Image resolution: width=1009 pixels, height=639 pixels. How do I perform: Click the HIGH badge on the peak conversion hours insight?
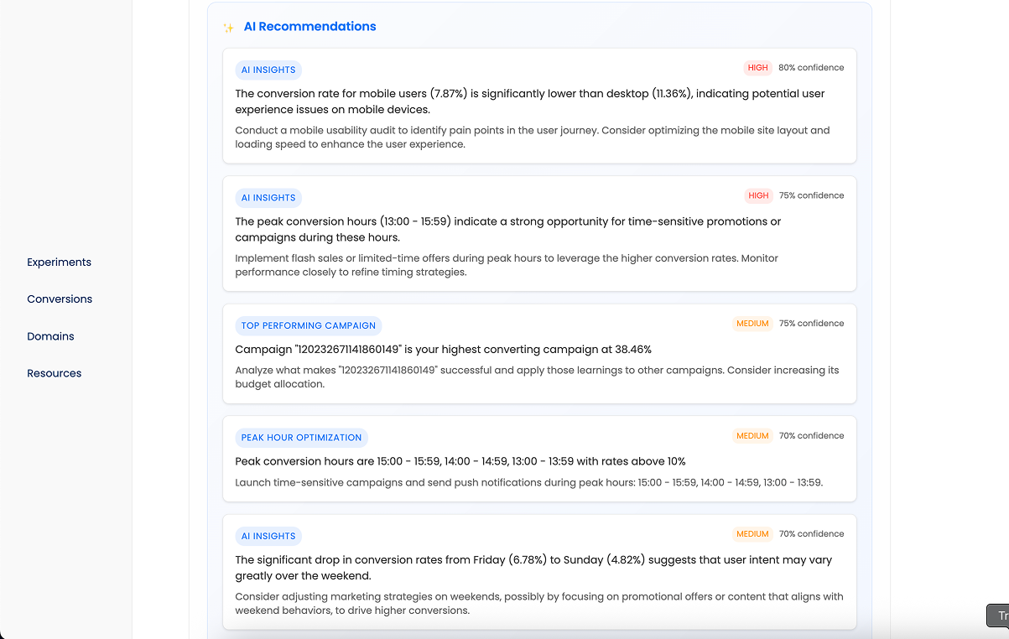coord(757,195)
